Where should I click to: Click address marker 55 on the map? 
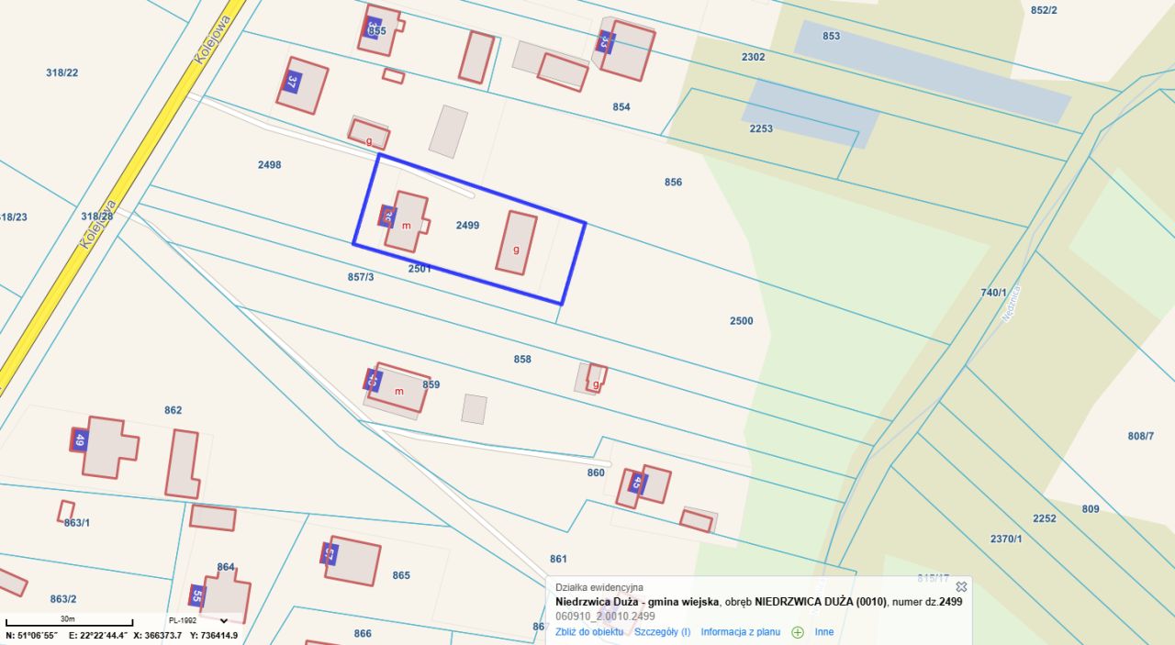[x=196, y=595]
